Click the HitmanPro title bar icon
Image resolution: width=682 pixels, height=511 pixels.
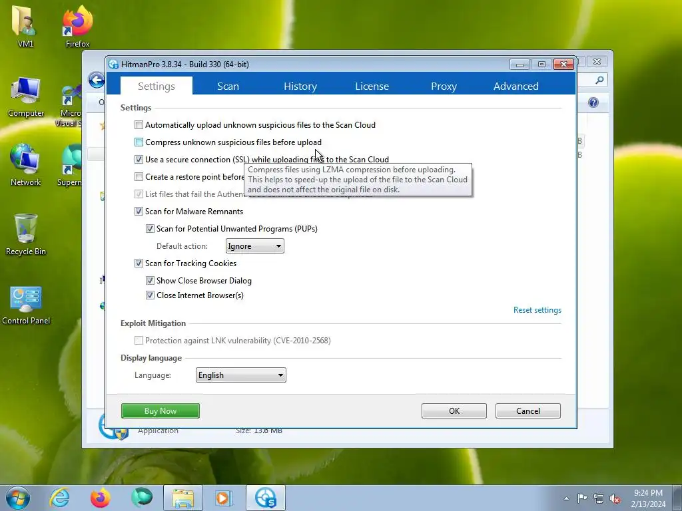pyautogui.click(x=113, y=65)
